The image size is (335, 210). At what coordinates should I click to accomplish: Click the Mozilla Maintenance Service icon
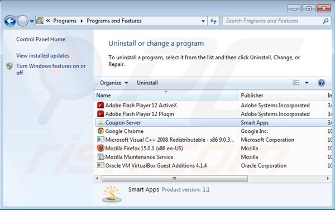(100, 157)
